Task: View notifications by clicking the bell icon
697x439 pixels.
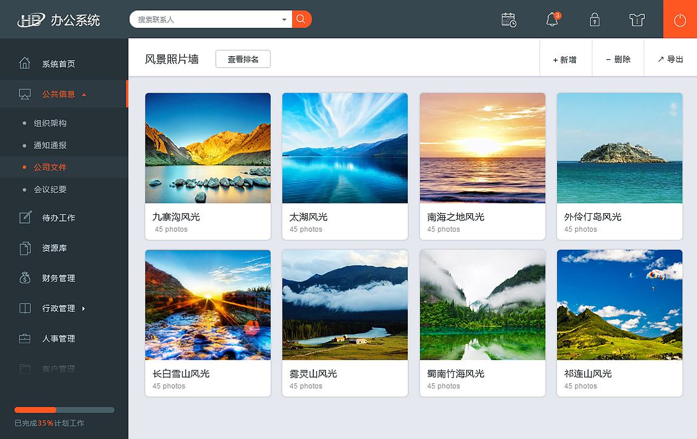Action: click(x=552, y=20)
